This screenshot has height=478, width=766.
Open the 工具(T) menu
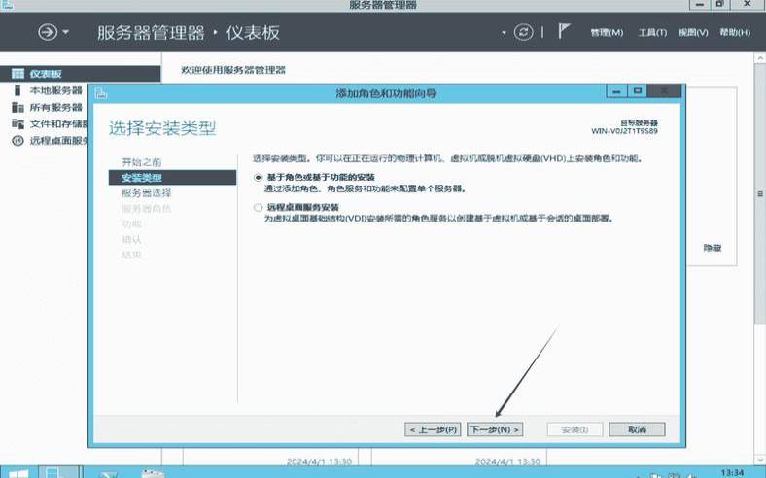coord(652,33)
